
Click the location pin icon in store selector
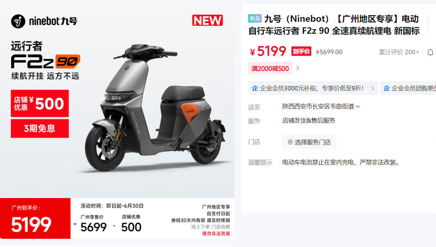pos(290,142)
